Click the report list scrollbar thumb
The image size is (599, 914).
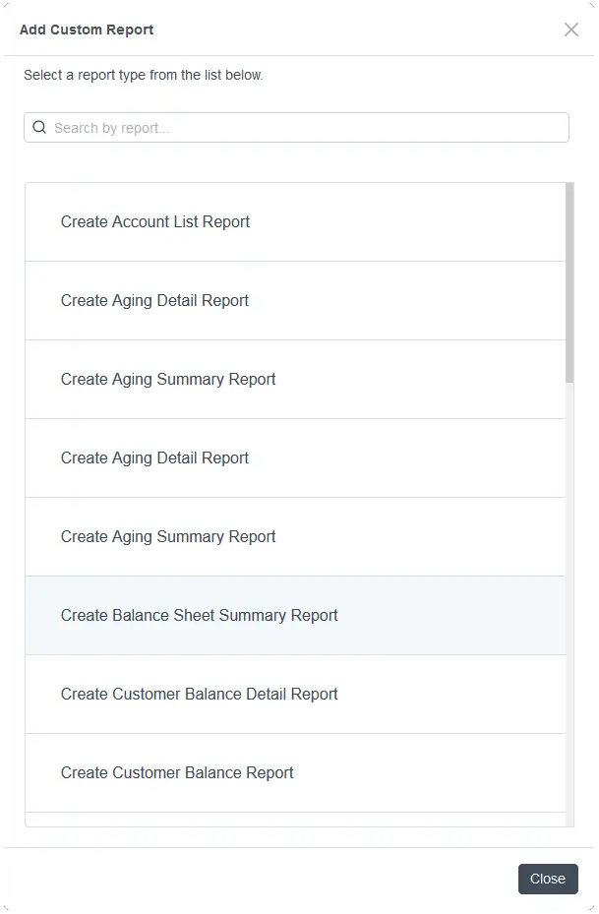click(570, 282)
